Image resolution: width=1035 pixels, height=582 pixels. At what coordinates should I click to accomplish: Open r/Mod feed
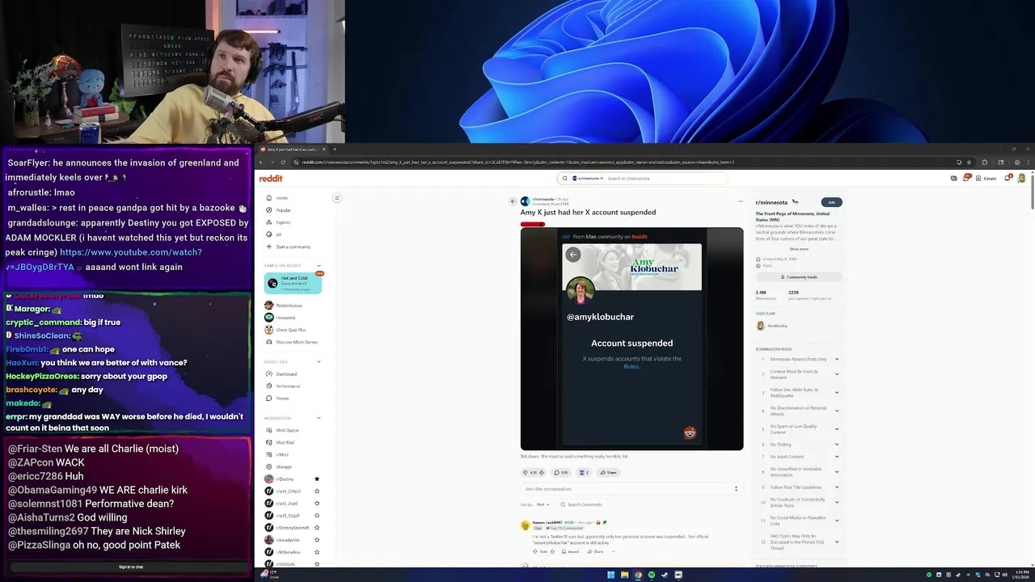[x=282, y=454]
